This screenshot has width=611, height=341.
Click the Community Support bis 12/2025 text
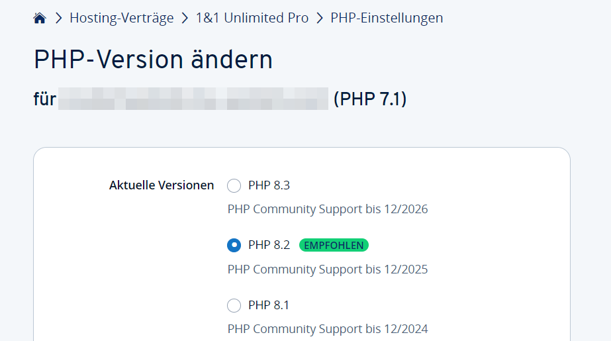(x=328, y=269)
